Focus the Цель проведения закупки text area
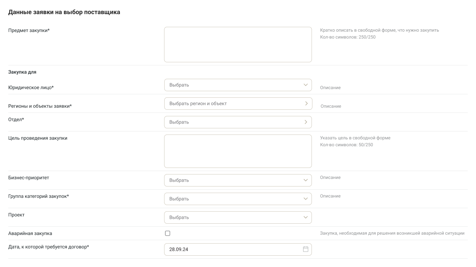Screen dimensions: 476x267 (x=238, y=151)
